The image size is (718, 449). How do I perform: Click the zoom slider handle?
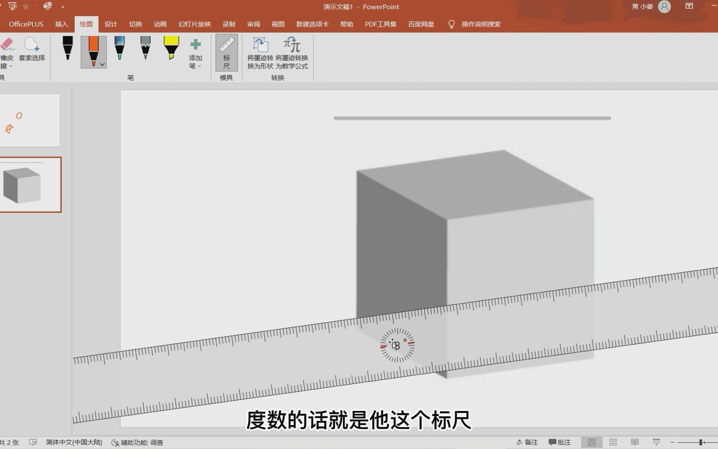(701, 442)
